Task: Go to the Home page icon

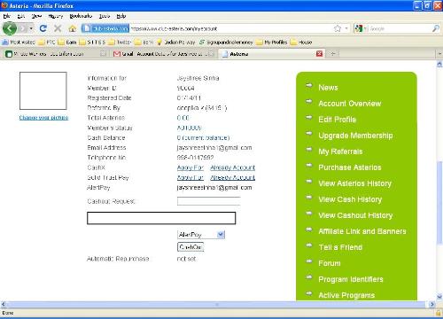Action: coord(73,28)
